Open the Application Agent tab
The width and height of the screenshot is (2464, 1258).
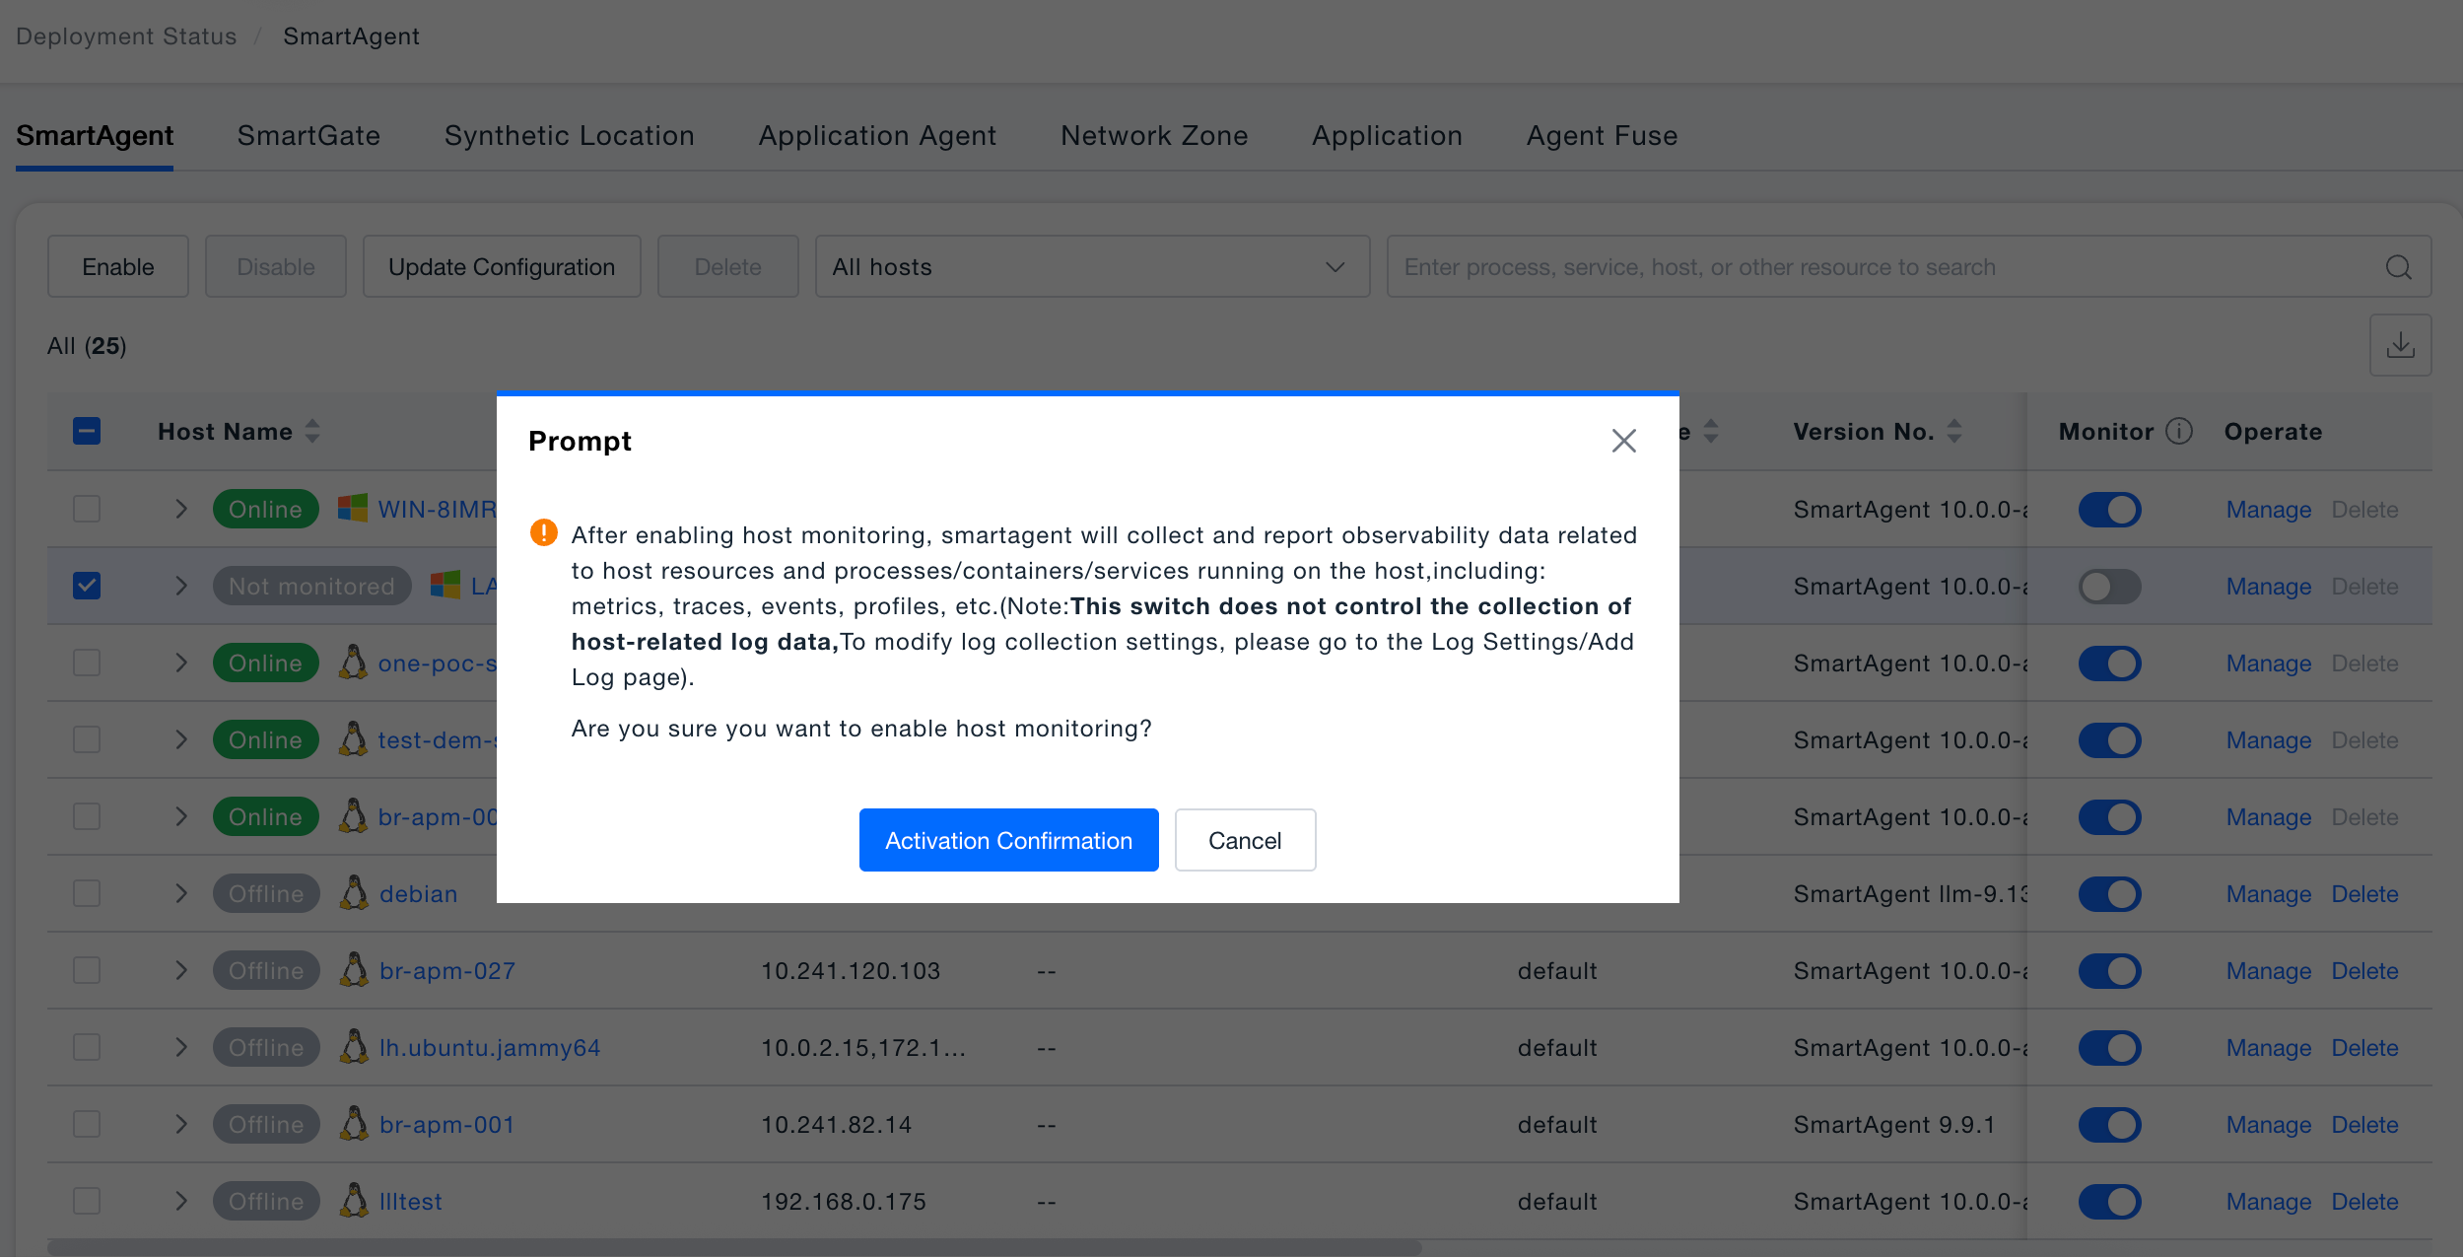pos(877,135)
